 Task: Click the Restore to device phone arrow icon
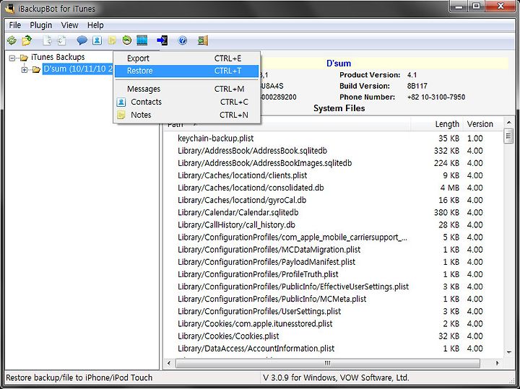162,40
